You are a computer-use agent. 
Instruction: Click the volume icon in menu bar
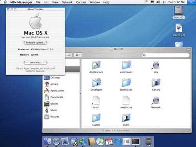pos(158,2)
